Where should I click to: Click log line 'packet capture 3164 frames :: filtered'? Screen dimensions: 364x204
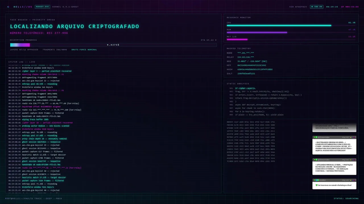43,181
